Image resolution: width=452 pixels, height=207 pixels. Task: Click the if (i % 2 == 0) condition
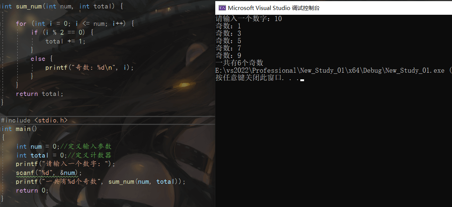coord(62,32)
